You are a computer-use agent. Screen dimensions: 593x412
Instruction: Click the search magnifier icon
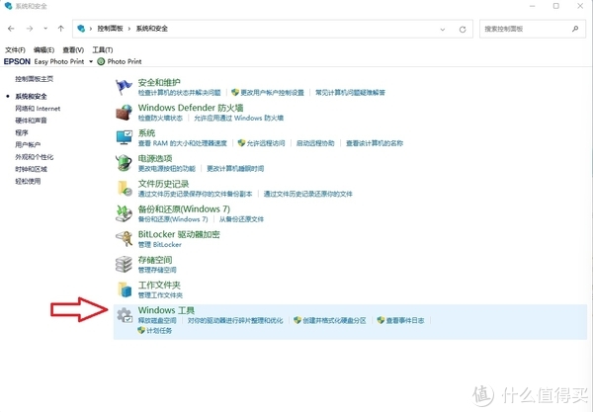click(575, 29)
